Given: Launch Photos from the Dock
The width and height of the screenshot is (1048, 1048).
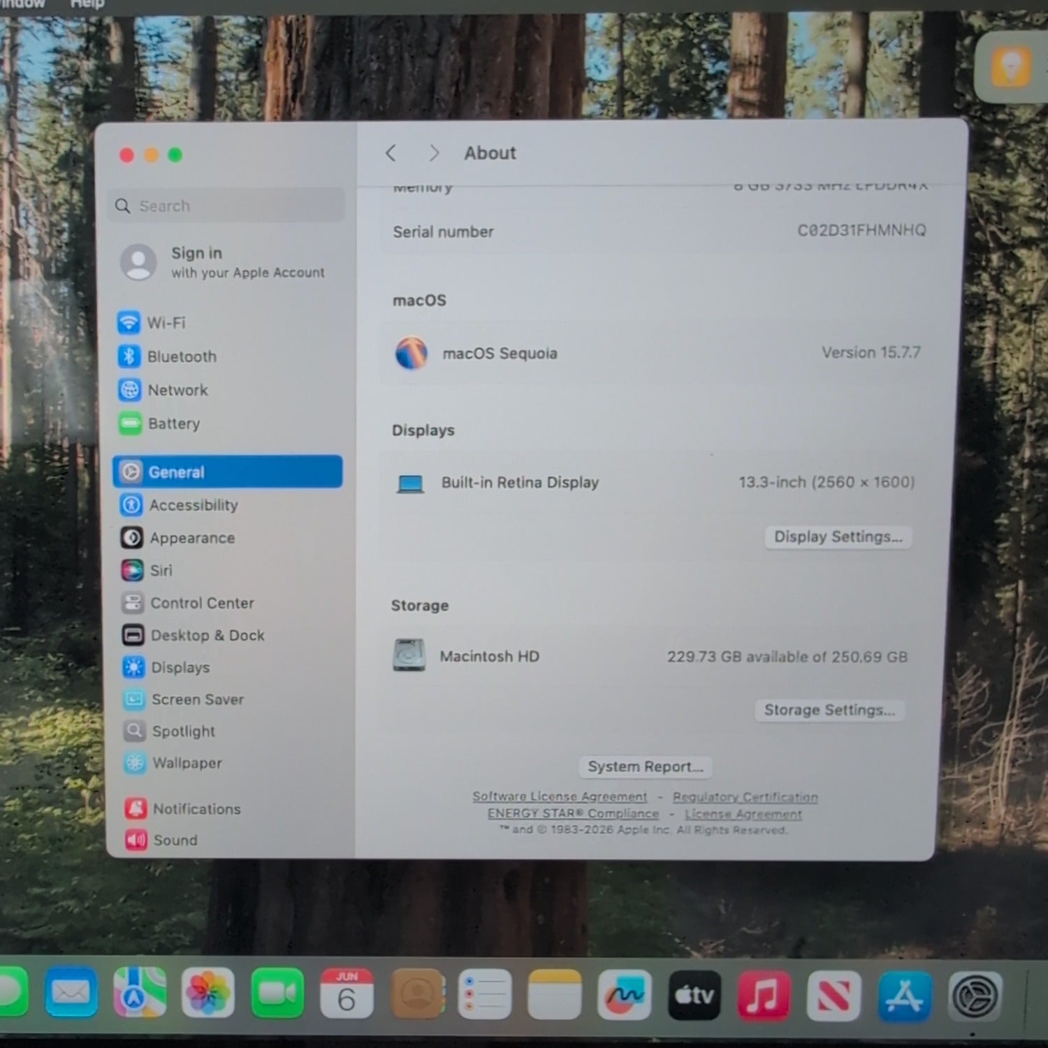Looking at the screenshot, I should (208, 993).
